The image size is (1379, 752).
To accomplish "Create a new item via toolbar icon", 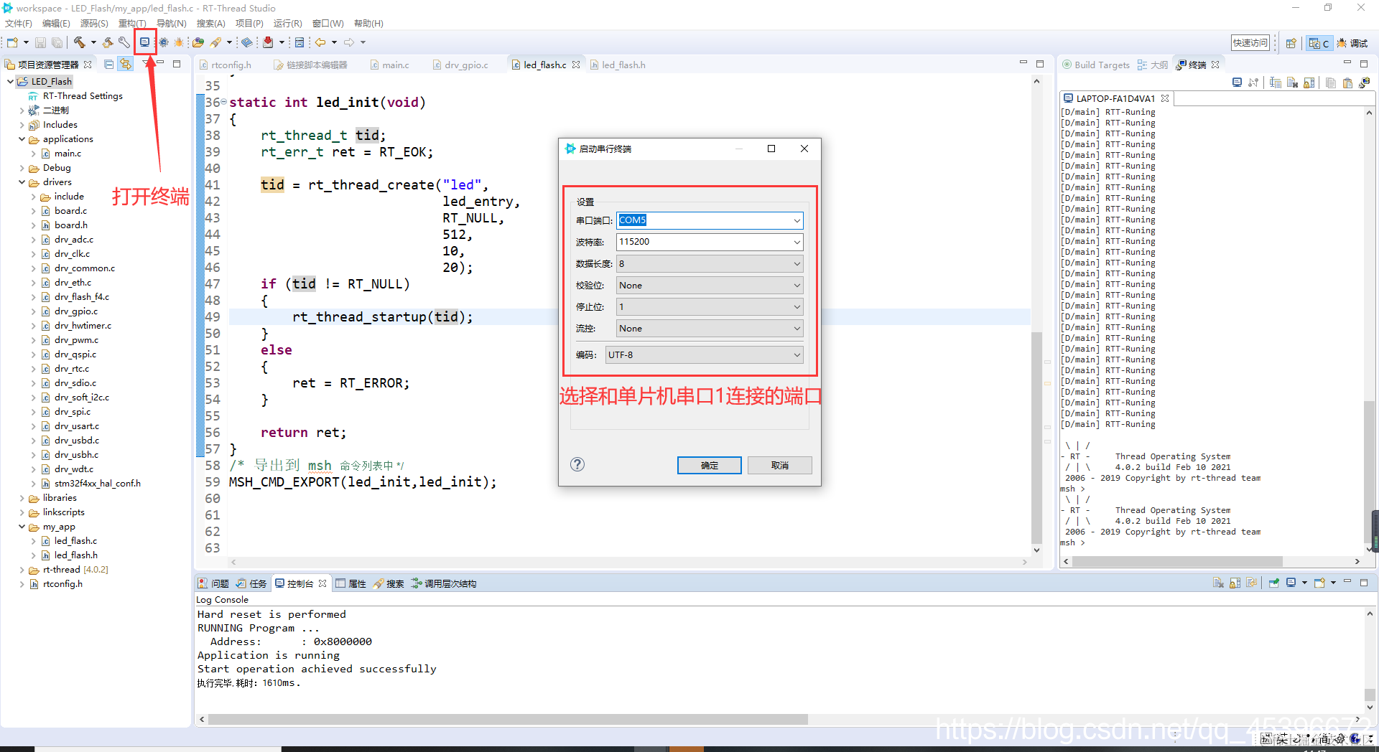I will pyautogui.click(x=12, y=42).
